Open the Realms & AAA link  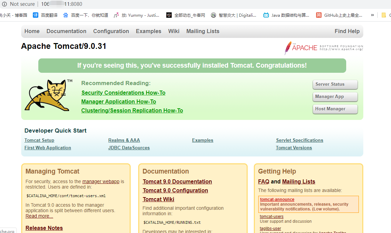click(x=124, y=140)
